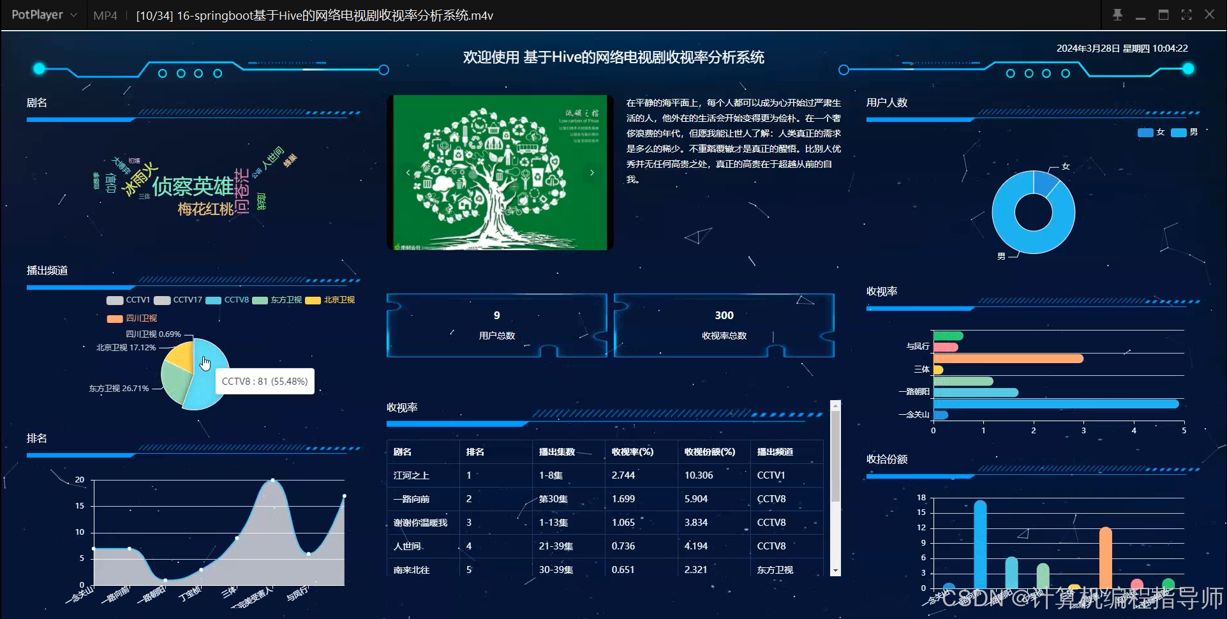
Task: Click the 收视率总数 card
Action: click(x=724, y=325)
